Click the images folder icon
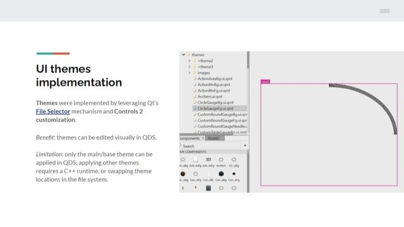The image size is (404, 227). [195, 73]
